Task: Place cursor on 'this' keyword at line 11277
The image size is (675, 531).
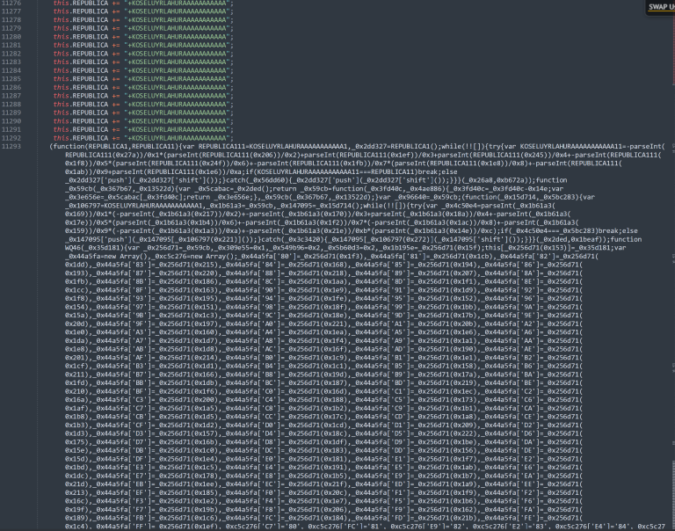Action: tap(60, 12)
